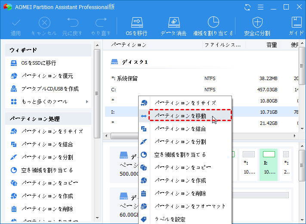Open the hamburger menu in title bar

[x=260, y=7]
